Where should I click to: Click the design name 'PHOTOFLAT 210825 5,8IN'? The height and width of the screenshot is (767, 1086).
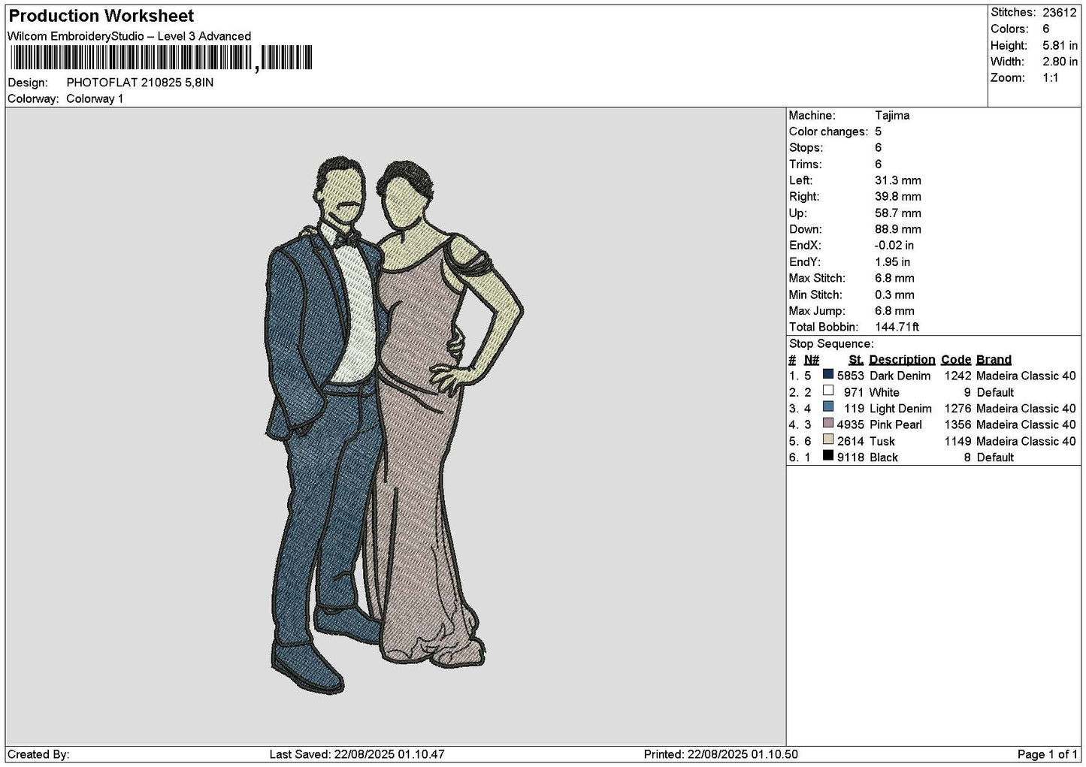pyautogui.click(x=140, y=83)
